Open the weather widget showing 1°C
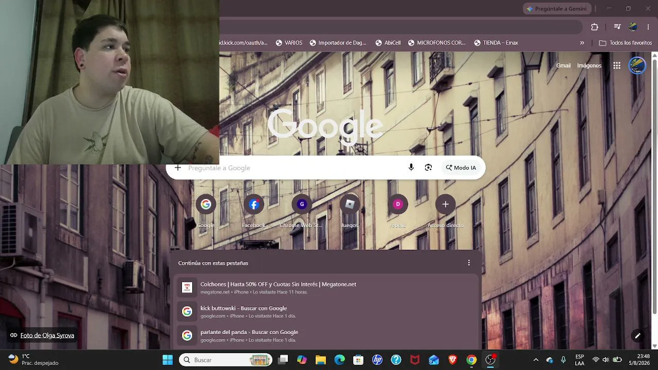 pyautogui.click(x=34, y=360)
